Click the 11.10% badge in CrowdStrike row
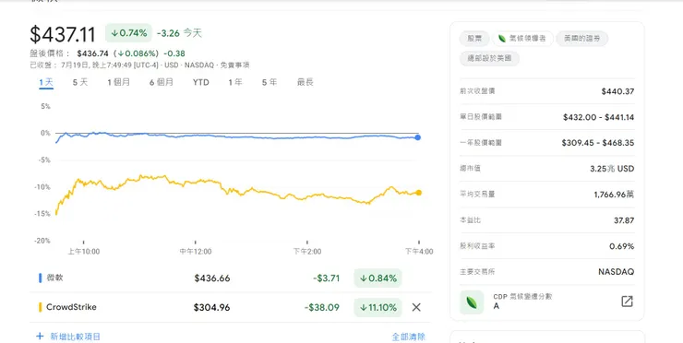This screenshot has width=683, height=343. click(x=377, y=308)
